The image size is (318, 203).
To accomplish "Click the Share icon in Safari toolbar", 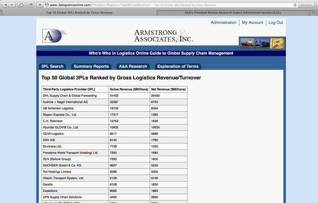I will (30, 5).
